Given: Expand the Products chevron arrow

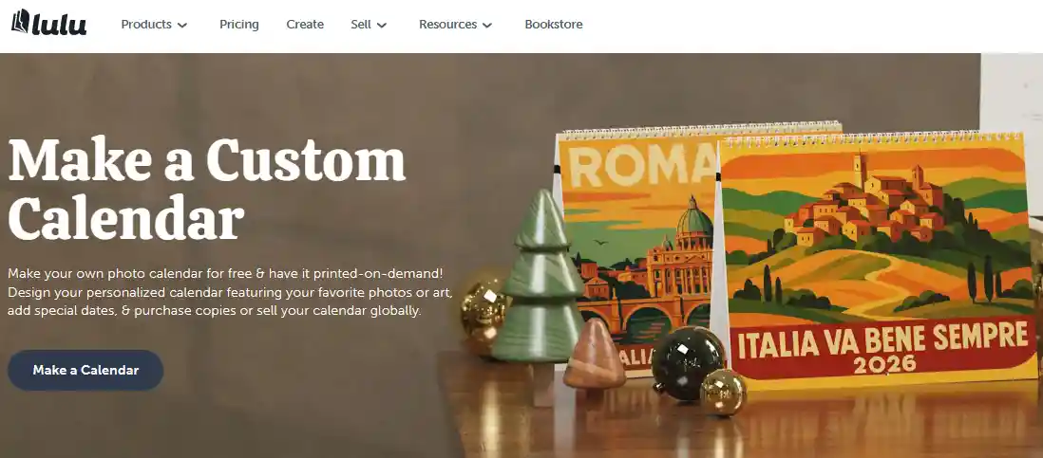Looking at the screenshot, I should pyautogui.click(x=182, y=26).
